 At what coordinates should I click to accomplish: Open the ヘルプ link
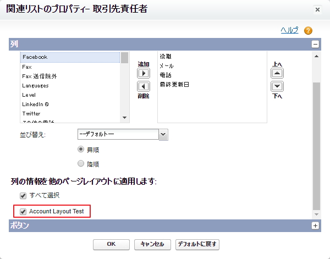point(289,30)
